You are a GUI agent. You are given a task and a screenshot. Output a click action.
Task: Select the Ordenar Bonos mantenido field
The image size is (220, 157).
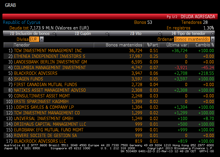(x=192, y=39)
